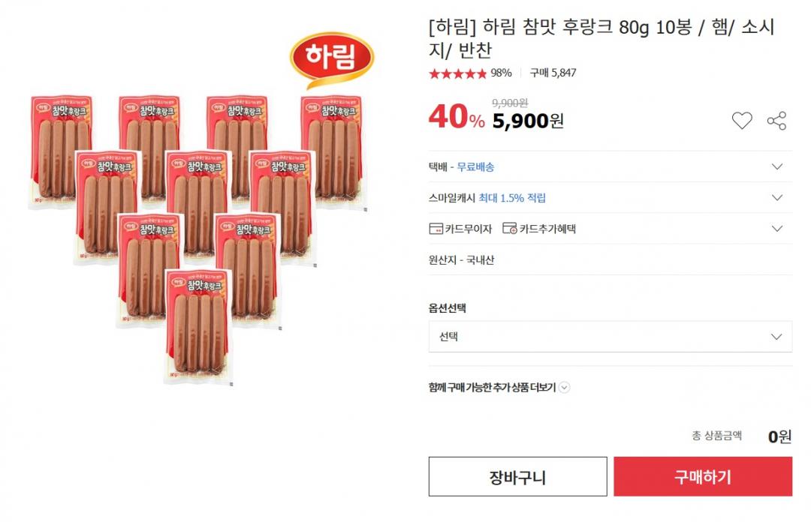Expand 함께 구매 가능한 추가 상품 더보기
811x522 pixels.
click(565, 388)
